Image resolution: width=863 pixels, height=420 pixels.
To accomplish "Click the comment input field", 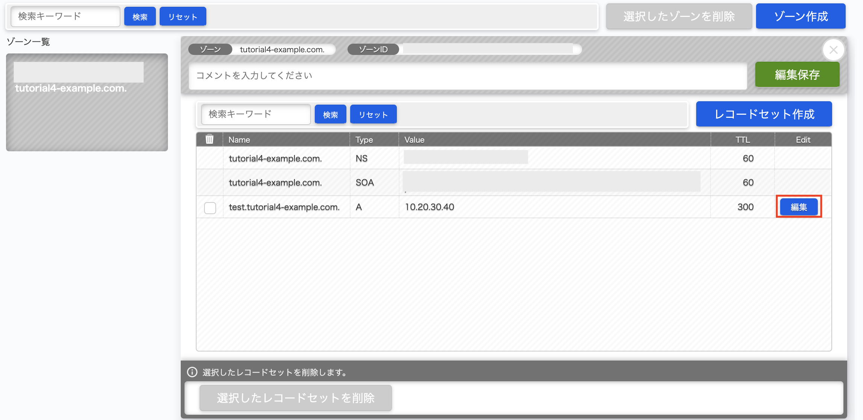I will (x=467, y=76).
